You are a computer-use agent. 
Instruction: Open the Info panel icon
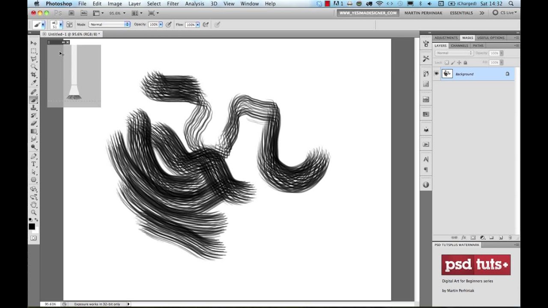(426, 185)
